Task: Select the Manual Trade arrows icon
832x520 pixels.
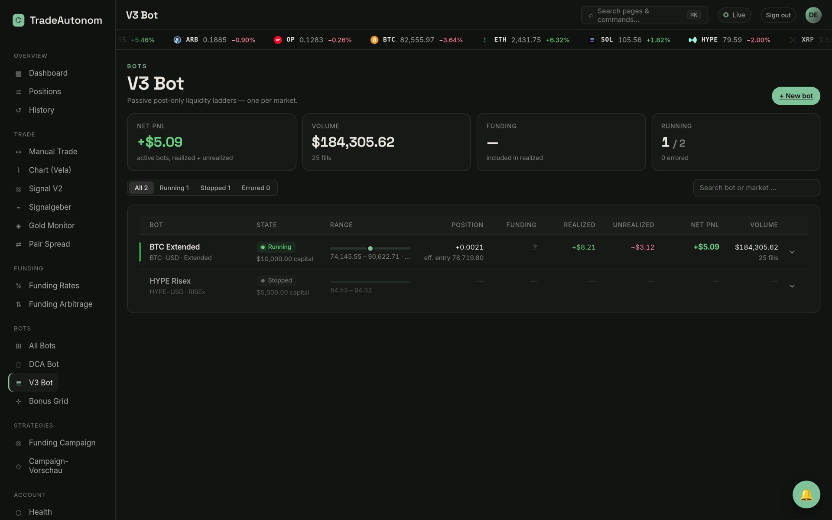Action: point(18,152)
